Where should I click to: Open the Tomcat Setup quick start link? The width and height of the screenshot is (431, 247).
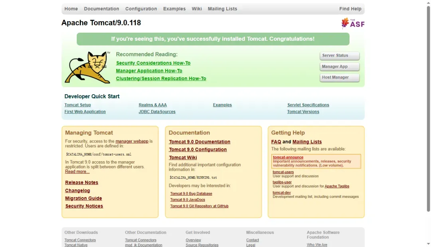click(77, 105)
